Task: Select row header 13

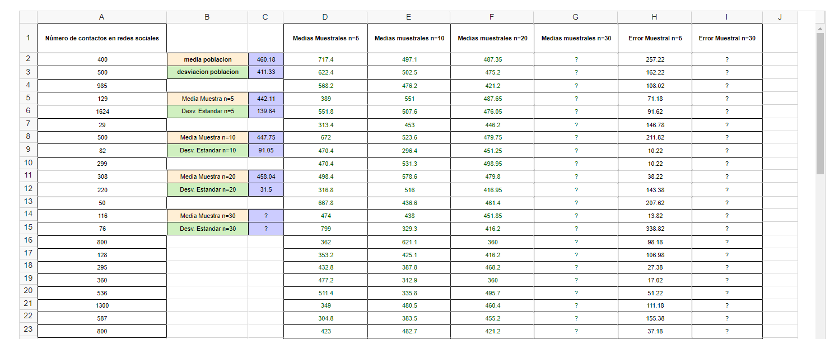Action: click(28, 202)
